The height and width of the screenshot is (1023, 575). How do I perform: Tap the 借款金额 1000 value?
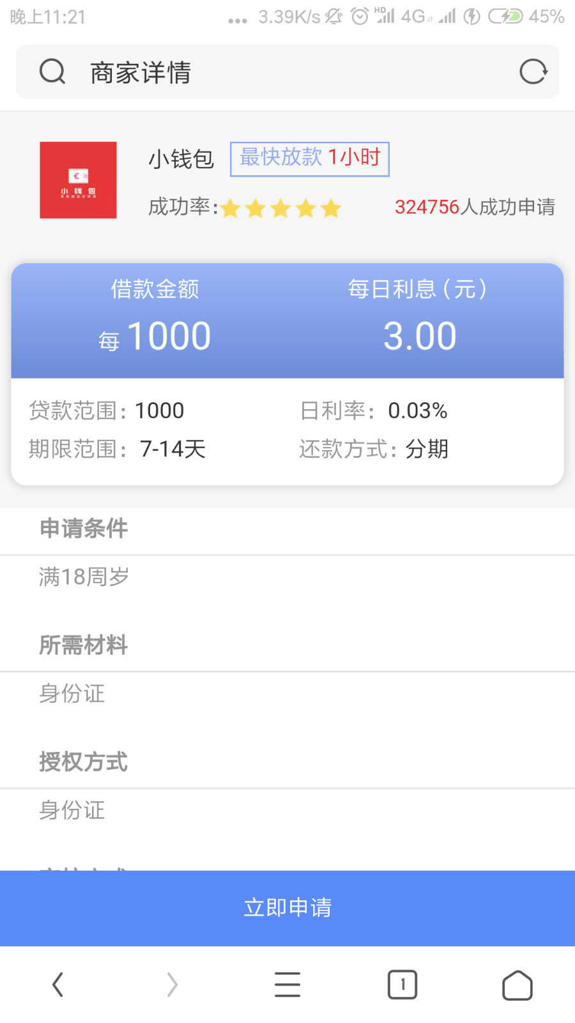coord(169,336)
